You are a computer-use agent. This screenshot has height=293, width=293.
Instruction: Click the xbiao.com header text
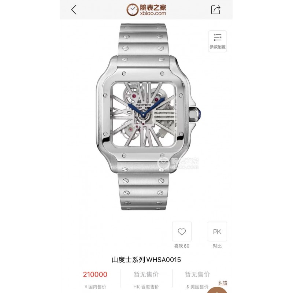click(x=153, y=13)
